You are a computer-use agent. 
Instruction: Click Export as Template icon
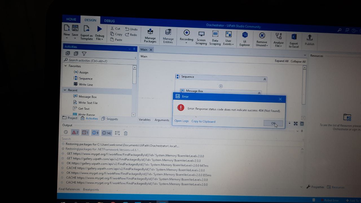click(x=87, y=28)
